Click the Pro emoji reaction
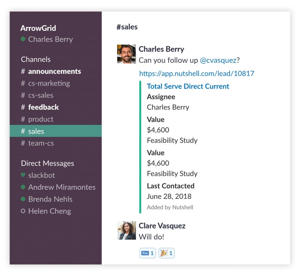304x276 pixels. [x=148, y=253]
